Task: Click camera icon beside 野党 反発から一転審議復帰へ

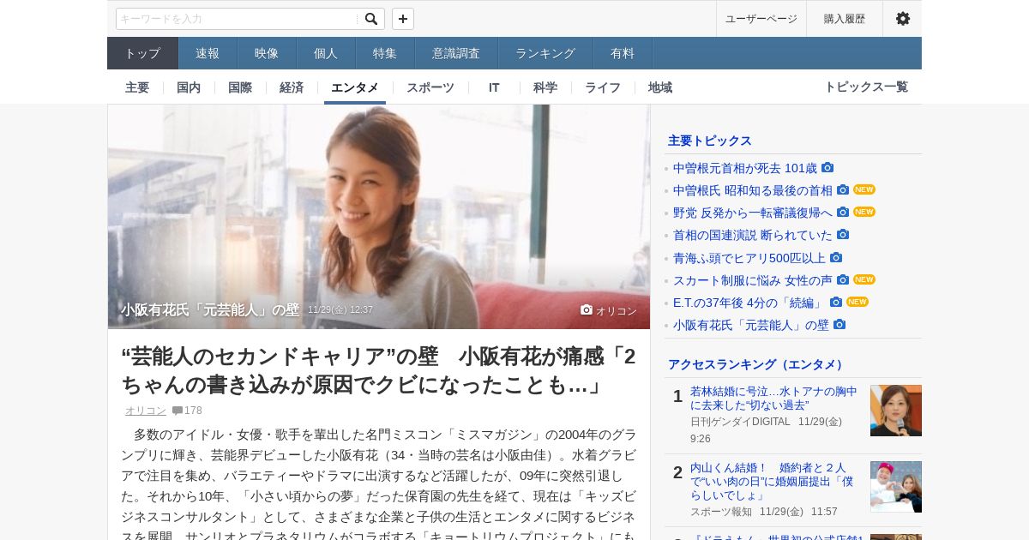Action: [843, 213]
